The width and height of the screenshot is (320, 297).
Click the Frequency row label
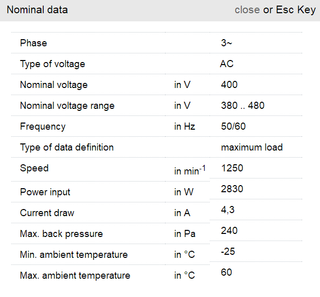pos(43,127)
